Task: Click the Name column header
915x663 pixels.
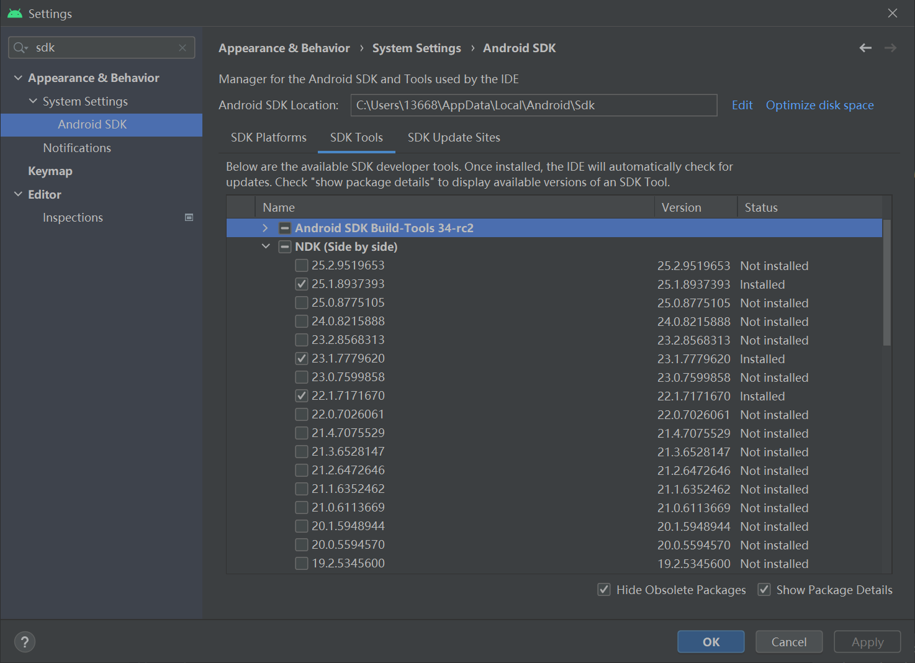Action: point(454,207)
